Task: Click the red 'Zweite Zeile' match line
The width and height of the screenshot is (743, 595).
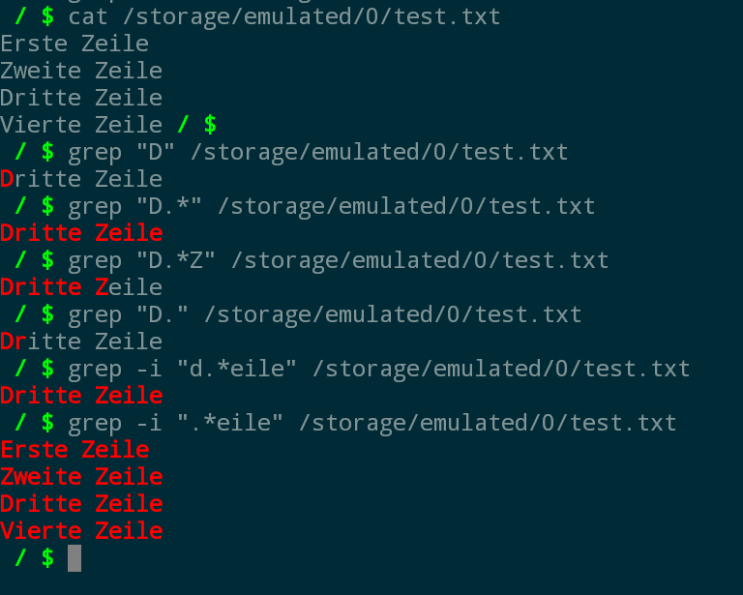Action: 81,477
